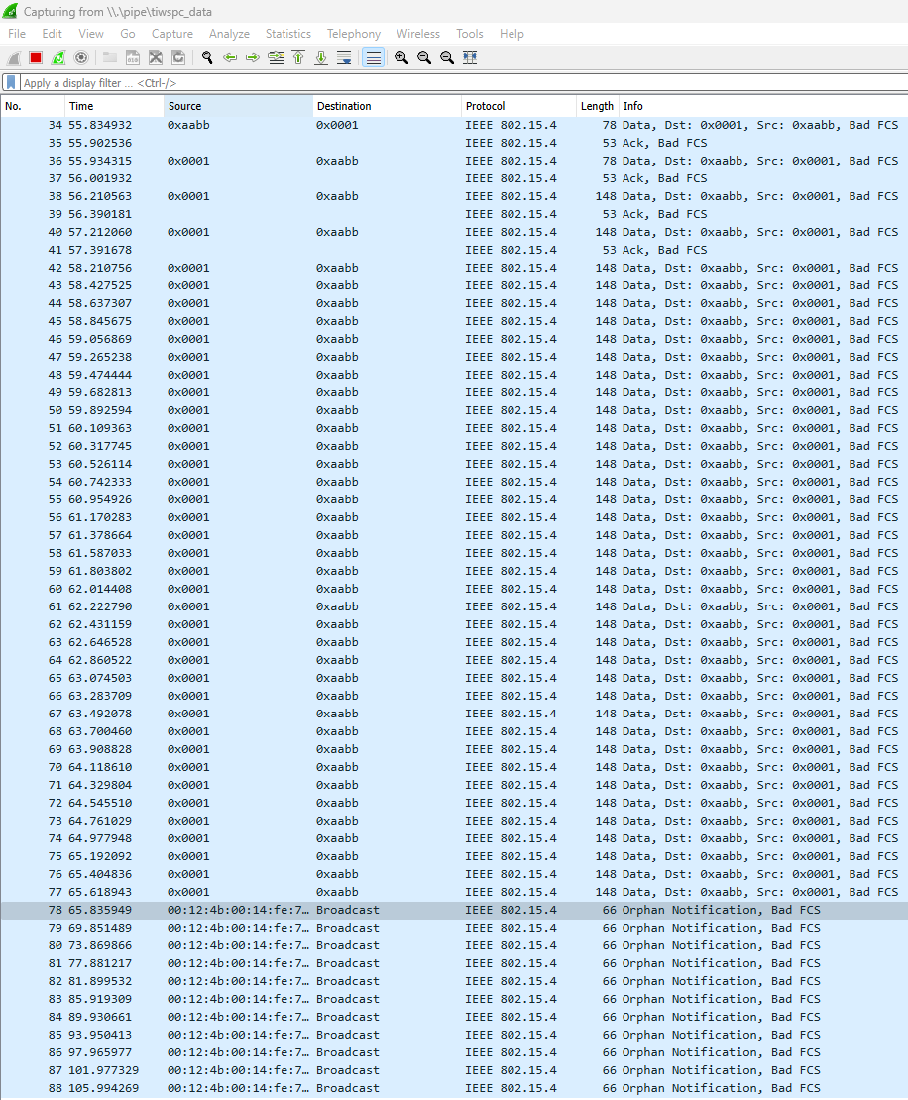908x1100 pixels.
Task: Select highlighted Orphan Notification packet 78
Action: tap(454, 910)
